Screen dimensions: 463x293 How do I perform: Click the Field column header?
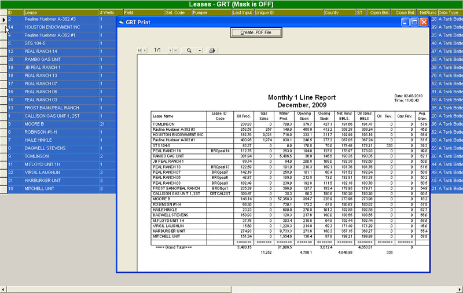click(144, 12)
